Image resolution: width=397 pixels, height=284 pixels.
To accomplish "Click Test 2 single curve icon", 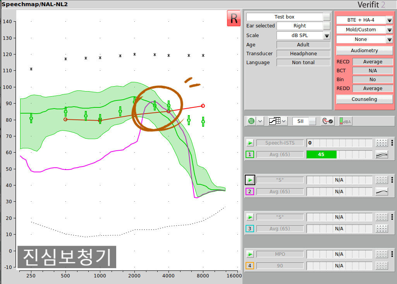I will tap(382, 192).
